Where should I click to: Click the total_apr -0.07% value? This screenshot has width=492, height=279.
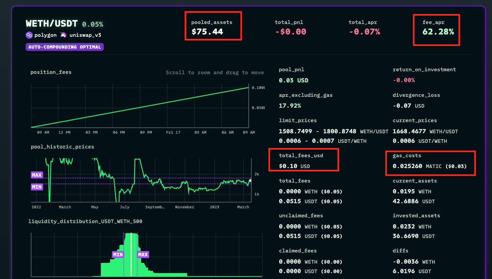[x=364, y=32]
